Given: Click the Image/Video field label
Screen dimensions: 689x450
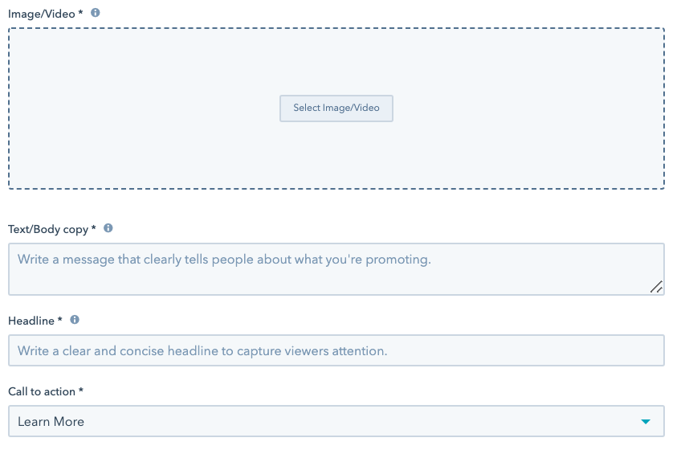Looking at the screenshot, I should tap(41, 14).
